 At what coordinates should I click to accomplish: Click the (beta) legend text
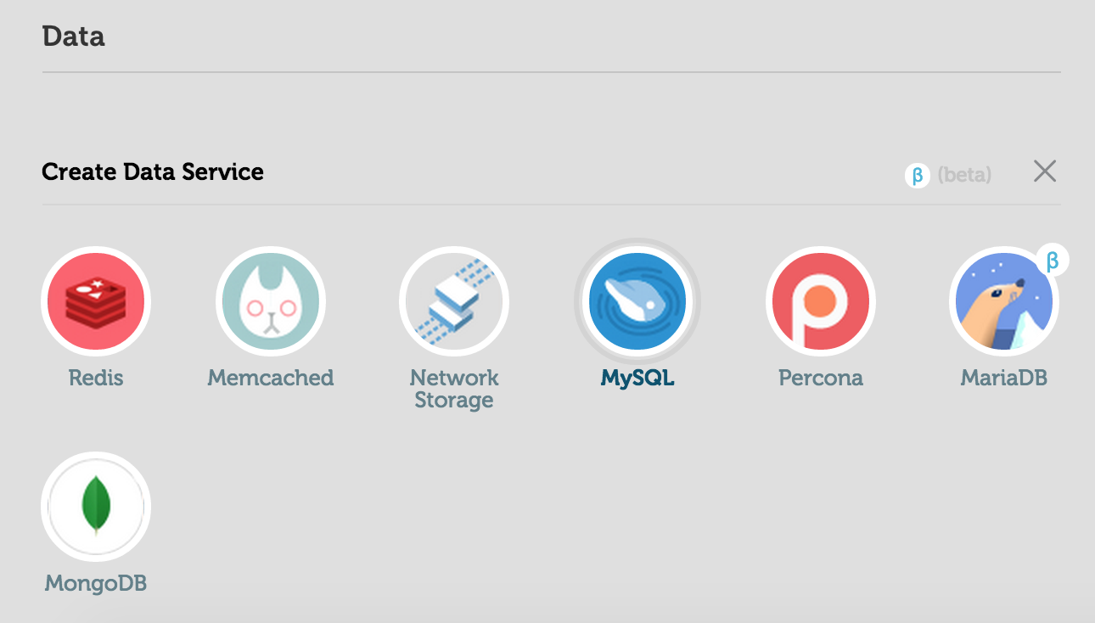coord(964,176)
